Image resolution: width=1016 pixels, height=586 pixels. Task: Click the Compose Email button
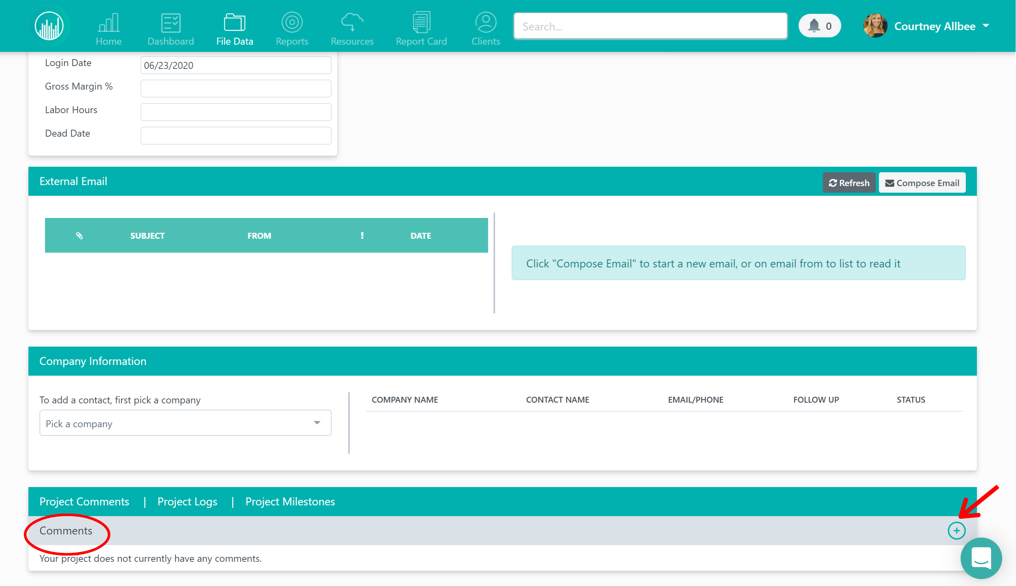pos(922,183)
